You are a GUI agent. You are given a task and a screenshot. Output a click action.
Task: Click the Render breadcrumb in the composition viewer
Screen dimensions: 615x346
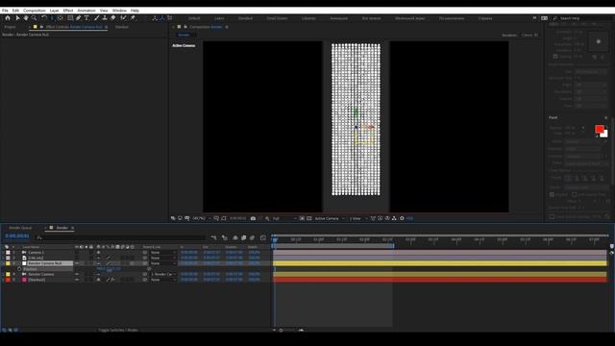[184, 35]
